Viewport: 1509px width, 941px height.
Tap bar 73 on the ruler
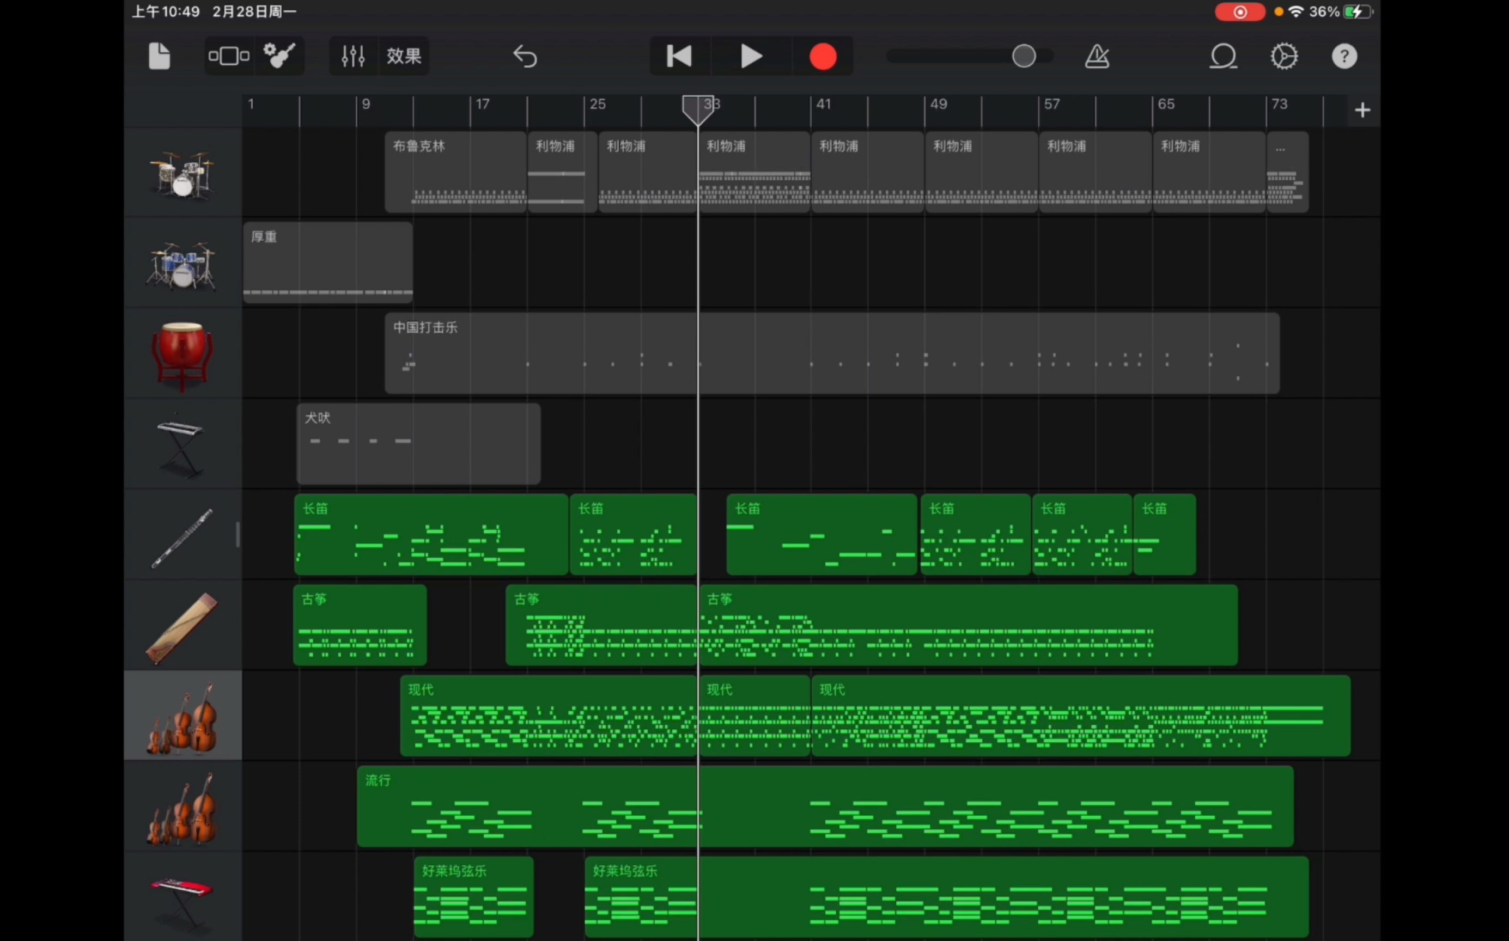pos(1280,105)
